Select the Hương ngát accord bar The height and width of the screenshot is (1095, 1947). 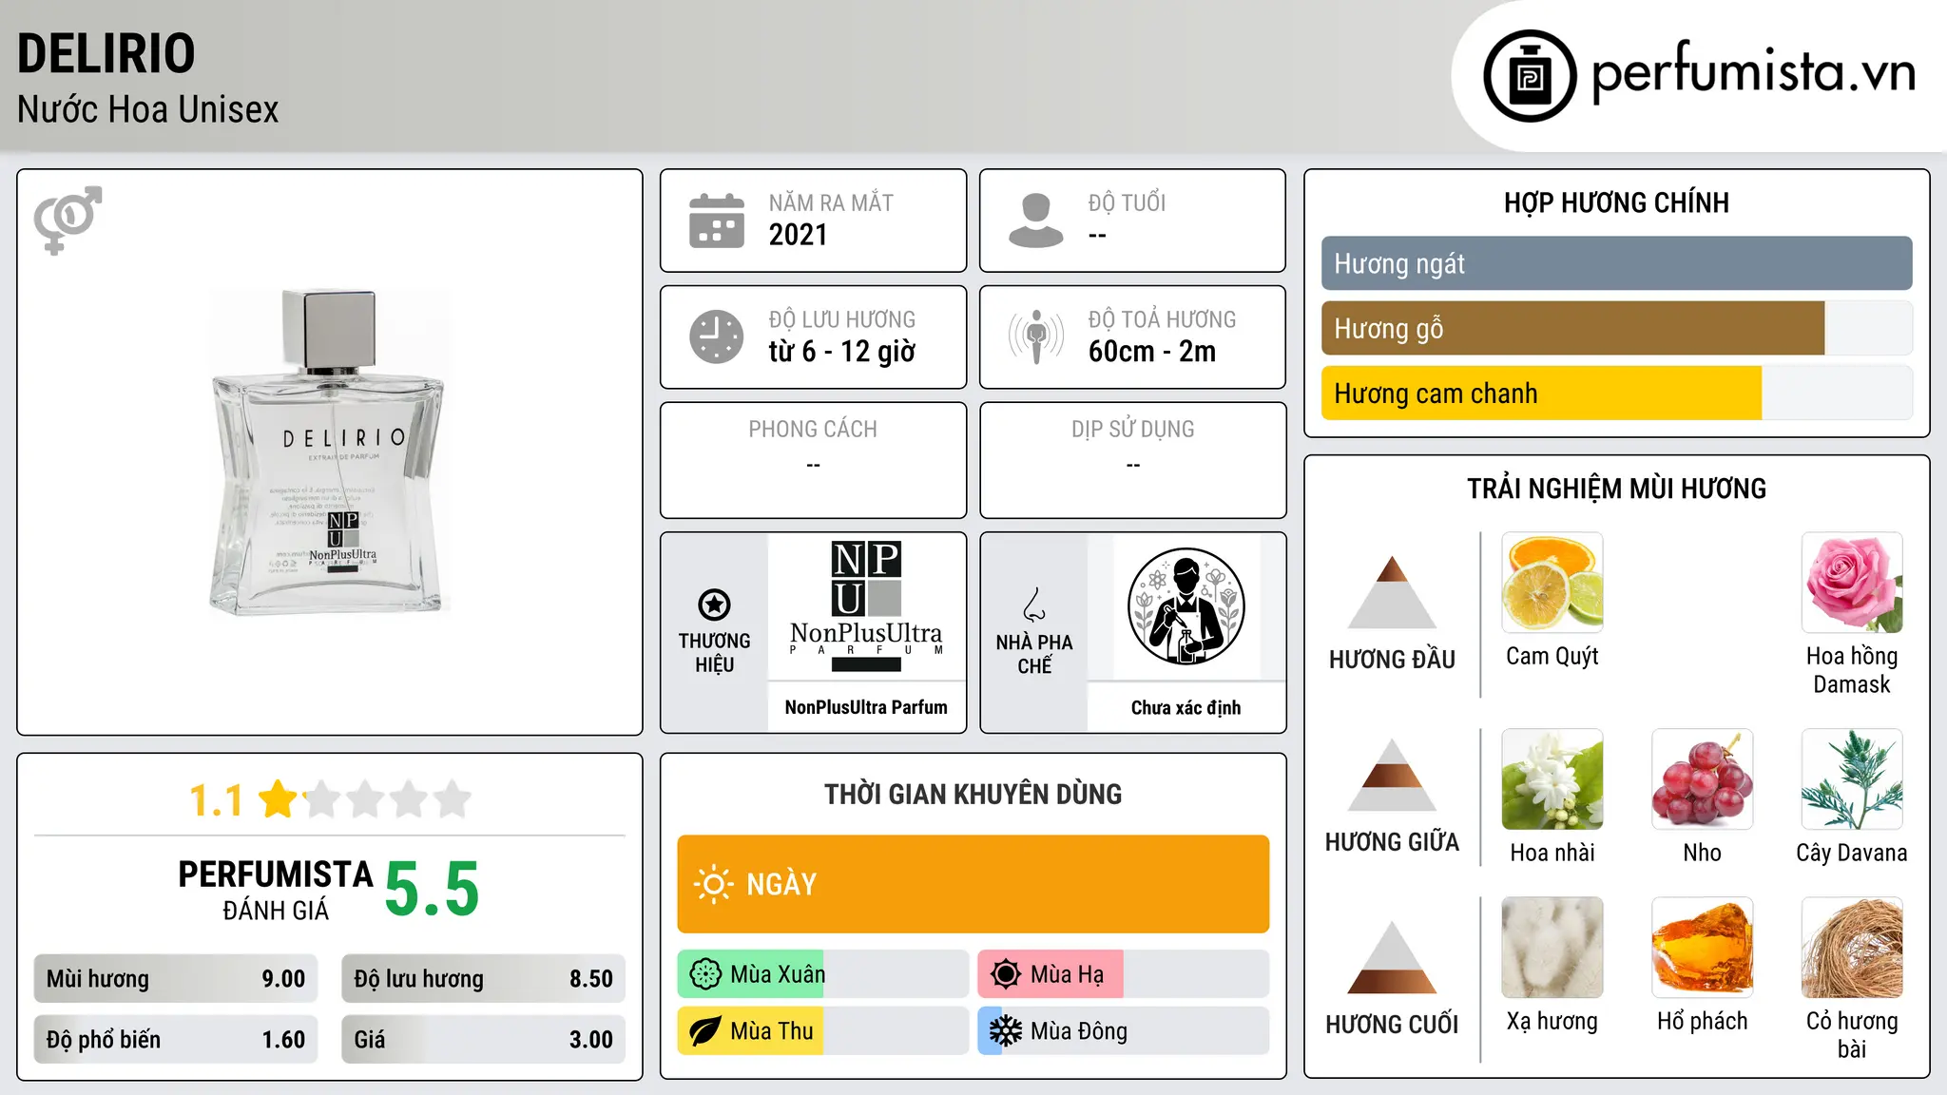1616,263
